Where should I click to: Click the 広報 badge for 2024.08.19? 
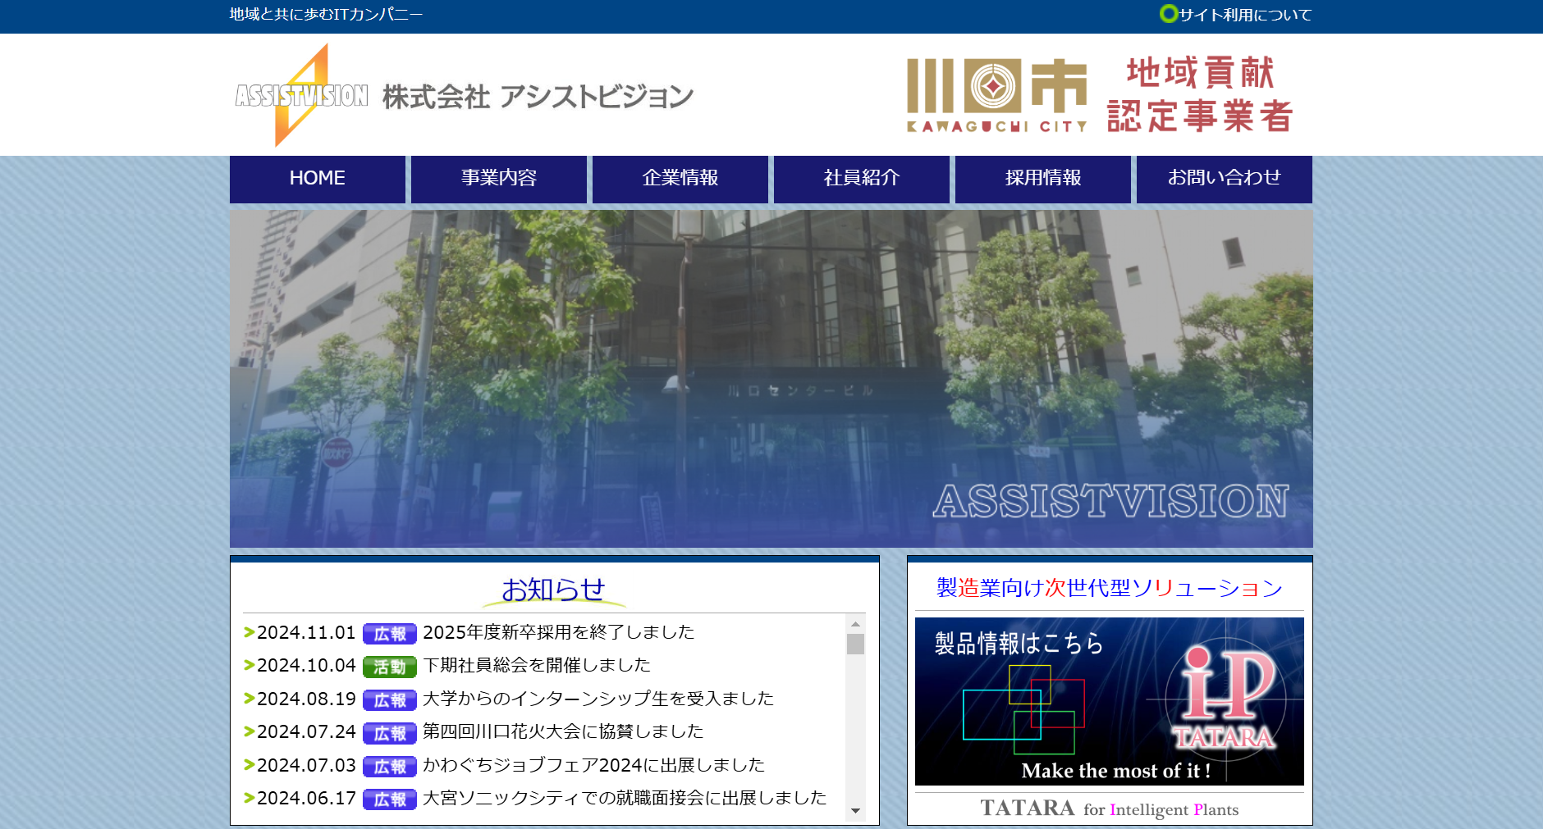click(x=390, y=700)
